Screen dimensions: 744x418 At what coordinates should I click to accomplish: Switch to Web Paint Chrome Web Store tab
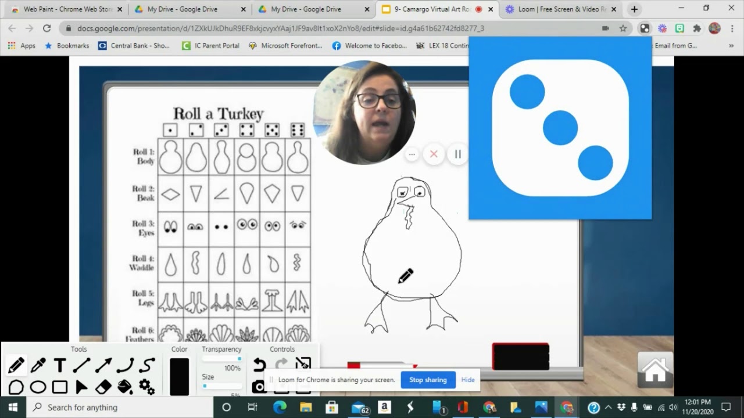pos(67,9)
